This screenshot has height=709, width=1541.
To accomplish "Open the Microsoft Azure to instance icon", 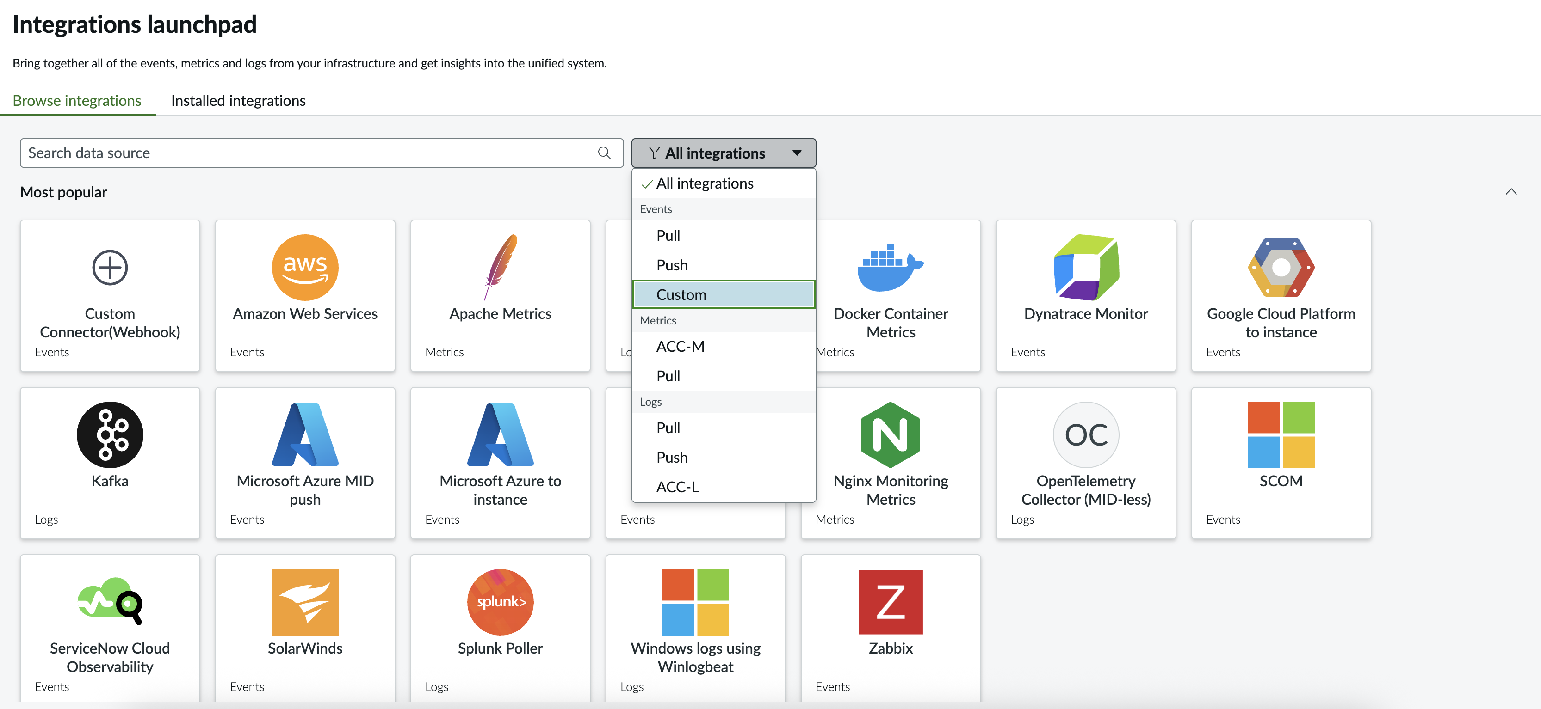I will pyautogui.click(x=500, y=434).
